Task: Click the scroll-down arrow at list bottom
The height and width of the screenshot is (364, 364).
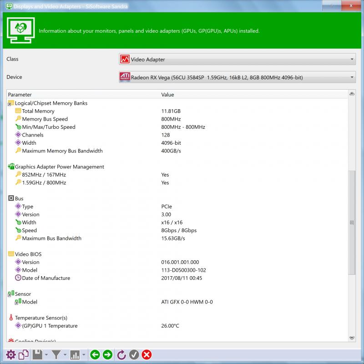Action: point(352,338)
